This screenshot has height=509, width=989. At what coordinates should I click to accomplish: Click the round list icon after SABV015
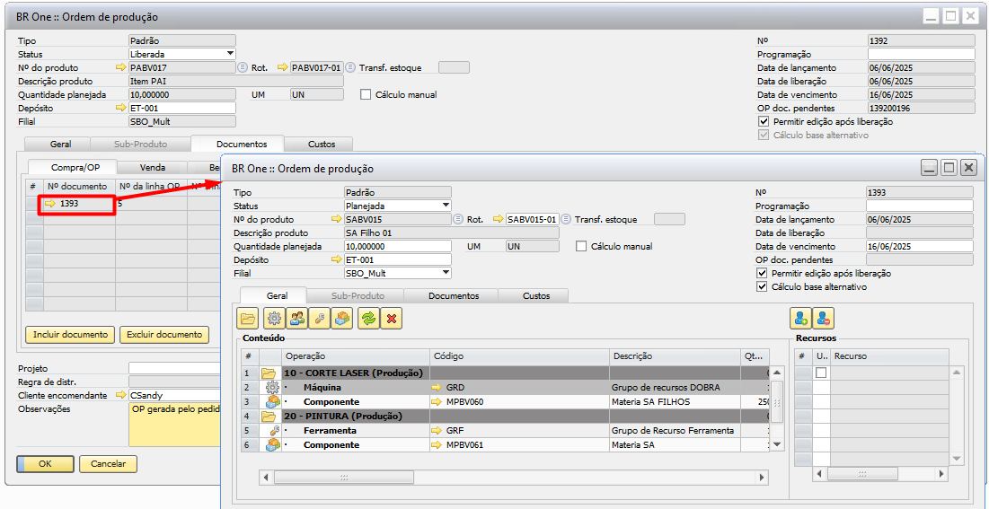458,220
